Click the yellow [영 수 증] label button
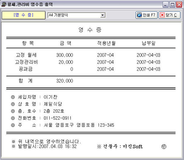This screenshot has height=160, width=184. 24,15
